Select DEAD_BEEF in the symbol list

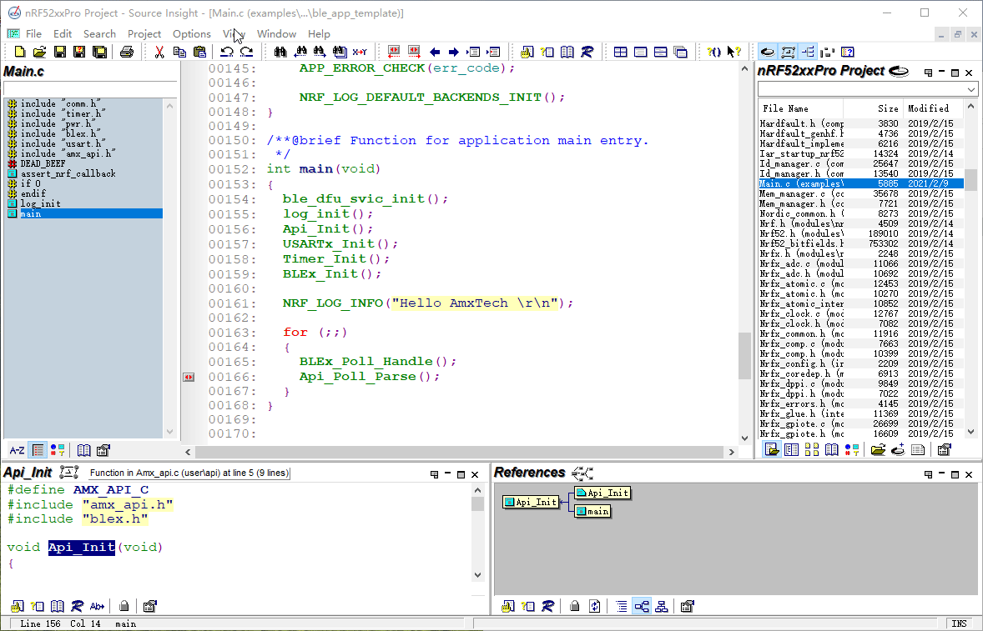point(43,163)
